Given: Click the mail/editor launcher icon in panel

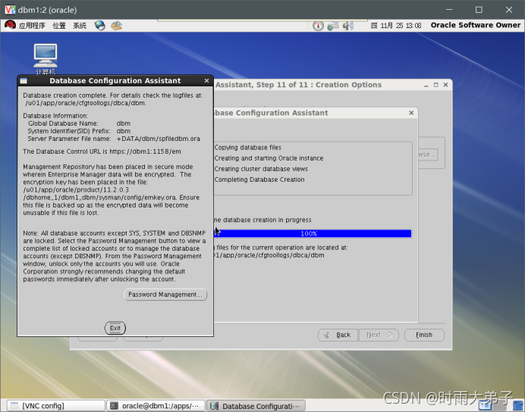Looking at the screenshot, I should pyautogui.click(x=117, y=26).
